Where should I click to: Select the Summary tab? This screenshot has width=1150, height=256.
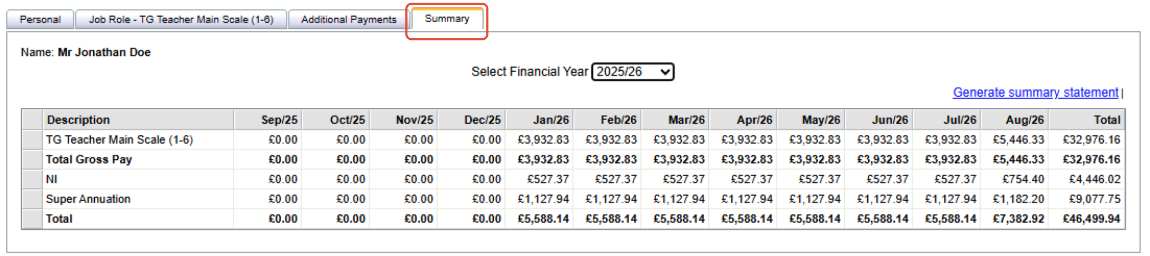(447, 19)
